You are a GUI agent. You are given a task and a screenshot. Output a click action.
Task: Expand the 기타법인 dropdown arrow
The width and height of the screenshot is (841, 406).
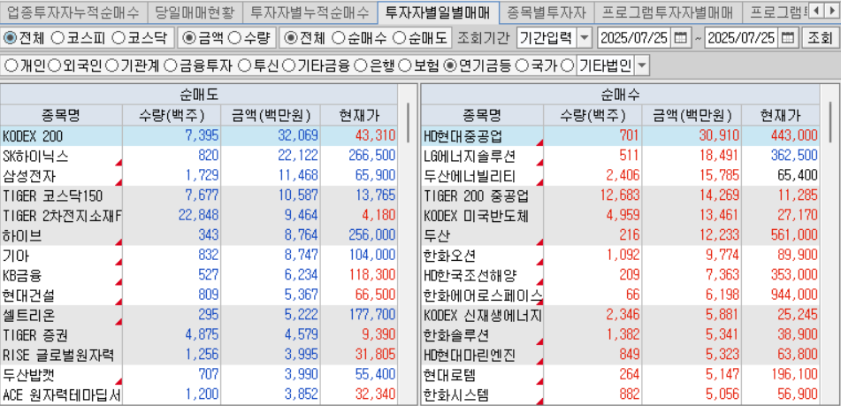[x=642, y=66]
